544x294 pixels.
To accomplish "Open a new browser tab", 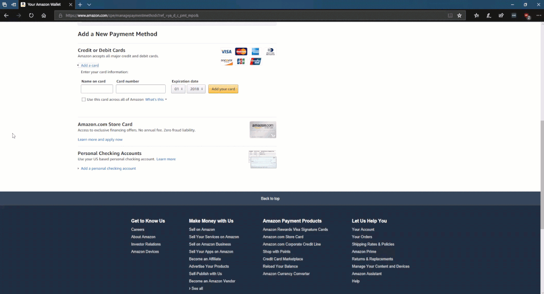I will tap(80, 4).
